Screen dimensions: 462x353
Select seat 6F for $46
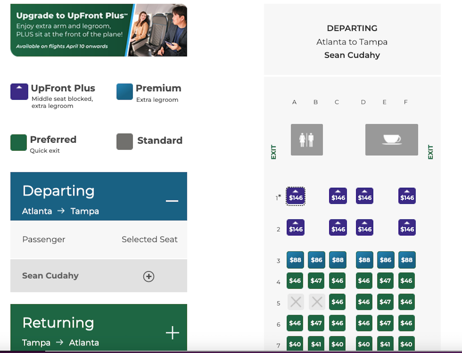pyautogui.click(x=406, y=323)
